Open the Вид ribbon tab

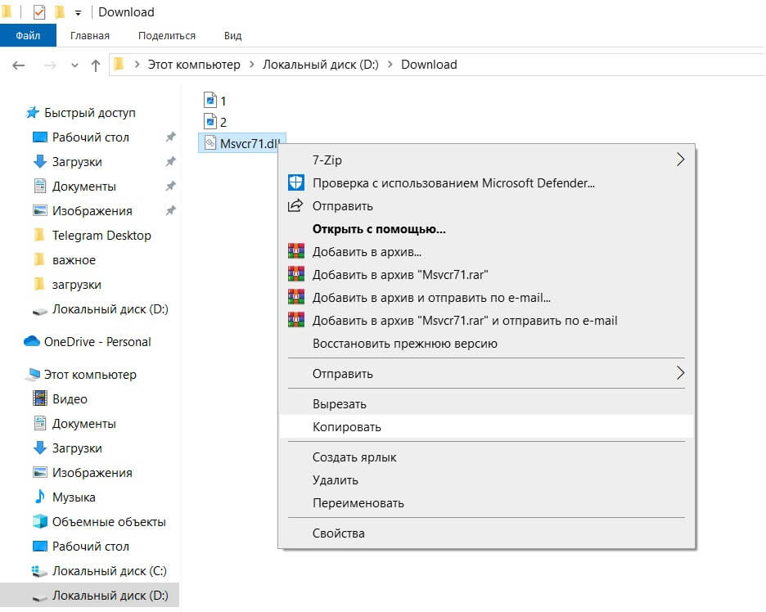coord(232,36)
